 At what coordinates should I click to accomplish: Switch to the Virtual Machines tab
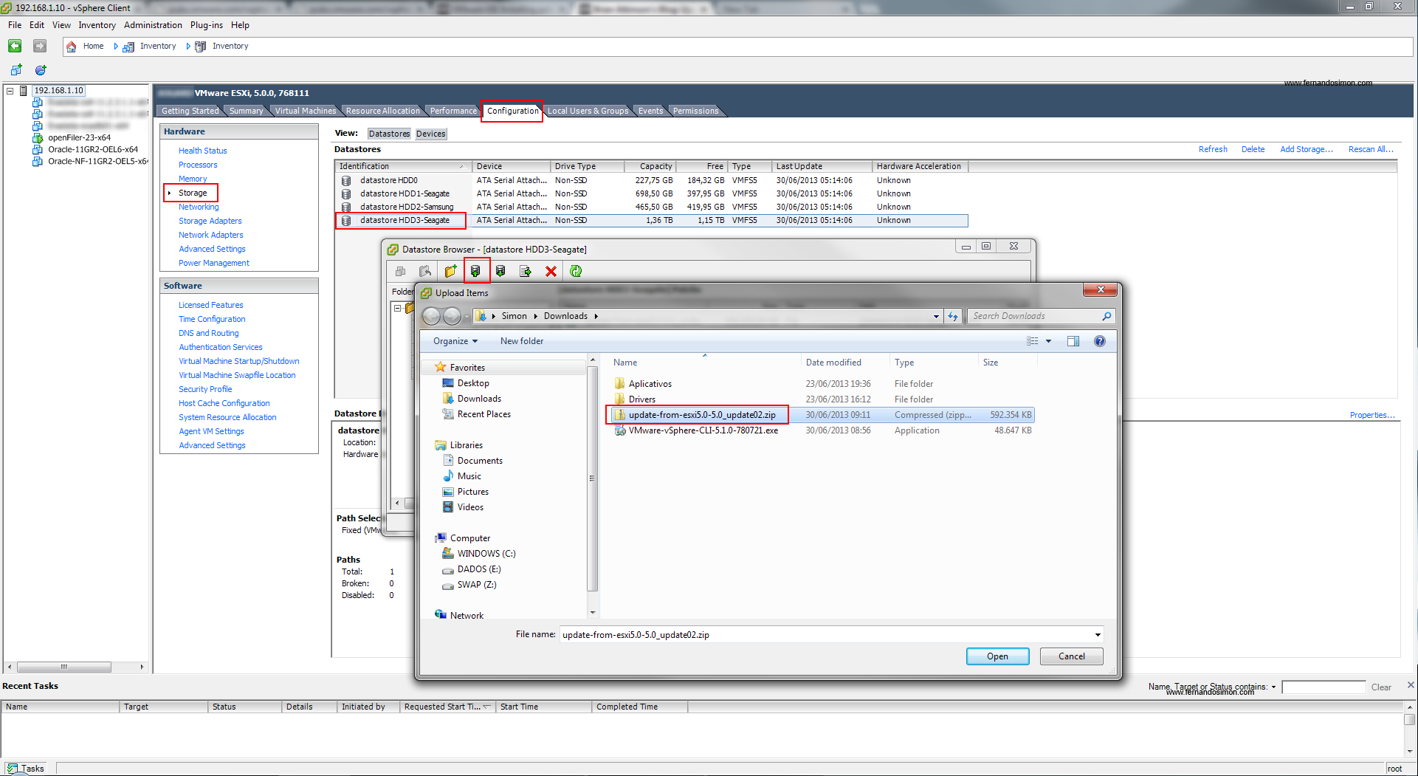pos(306,111)
